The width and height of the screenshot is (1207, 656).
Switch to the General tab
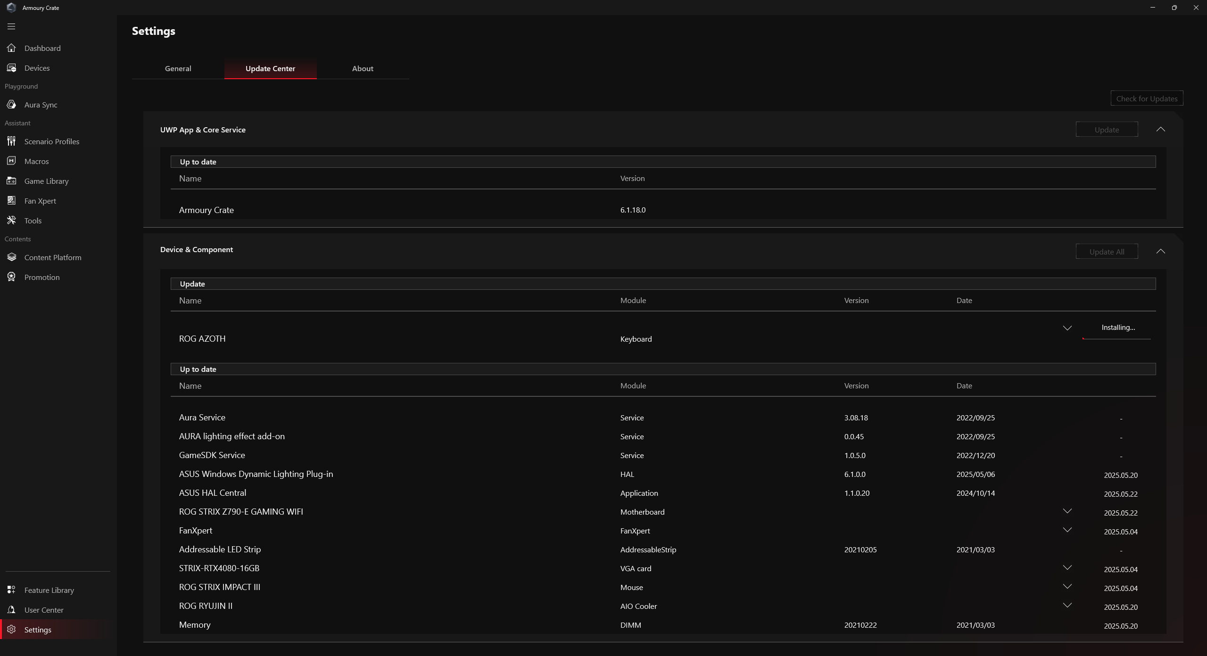tap(178, 69)
